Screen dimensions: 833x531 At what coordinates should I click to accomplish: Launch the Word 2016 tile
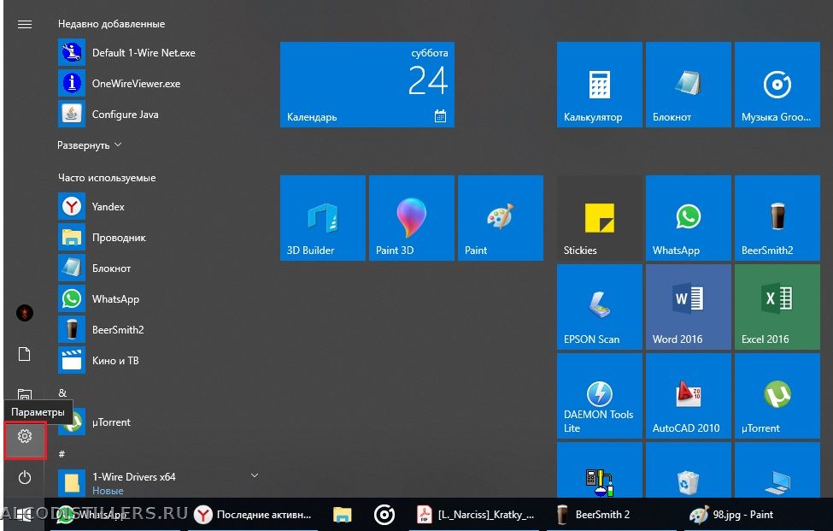point(688,307)
